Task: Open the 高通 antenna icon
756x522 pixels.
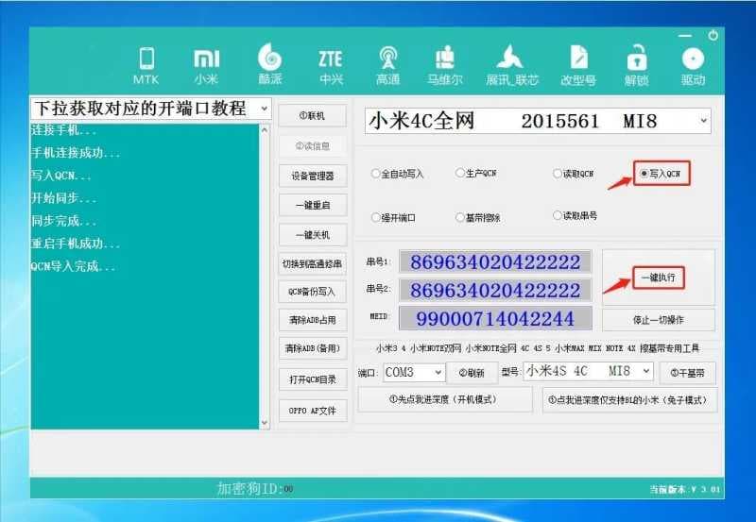Action: pos(387,65)
